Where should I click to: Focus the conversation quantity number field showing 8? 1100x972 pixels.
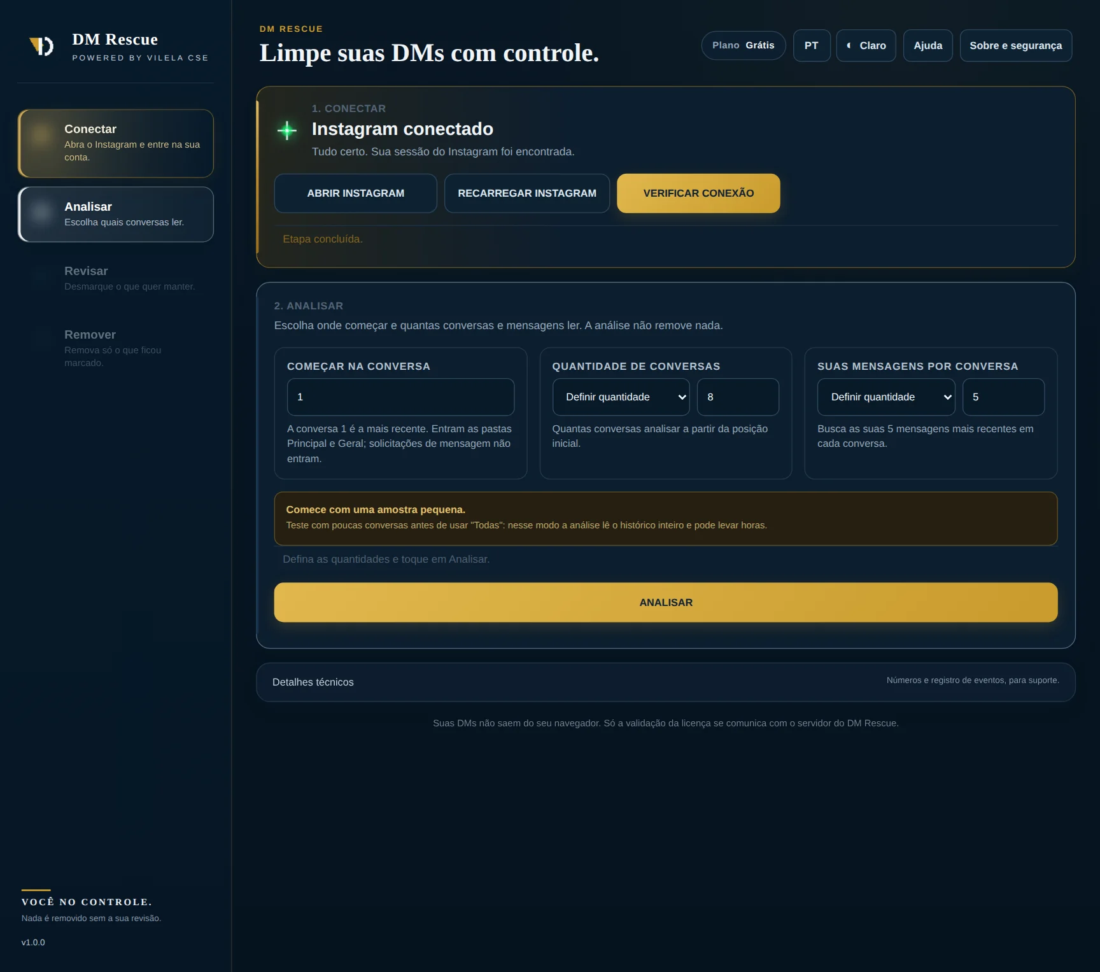(x=738, y=397)
